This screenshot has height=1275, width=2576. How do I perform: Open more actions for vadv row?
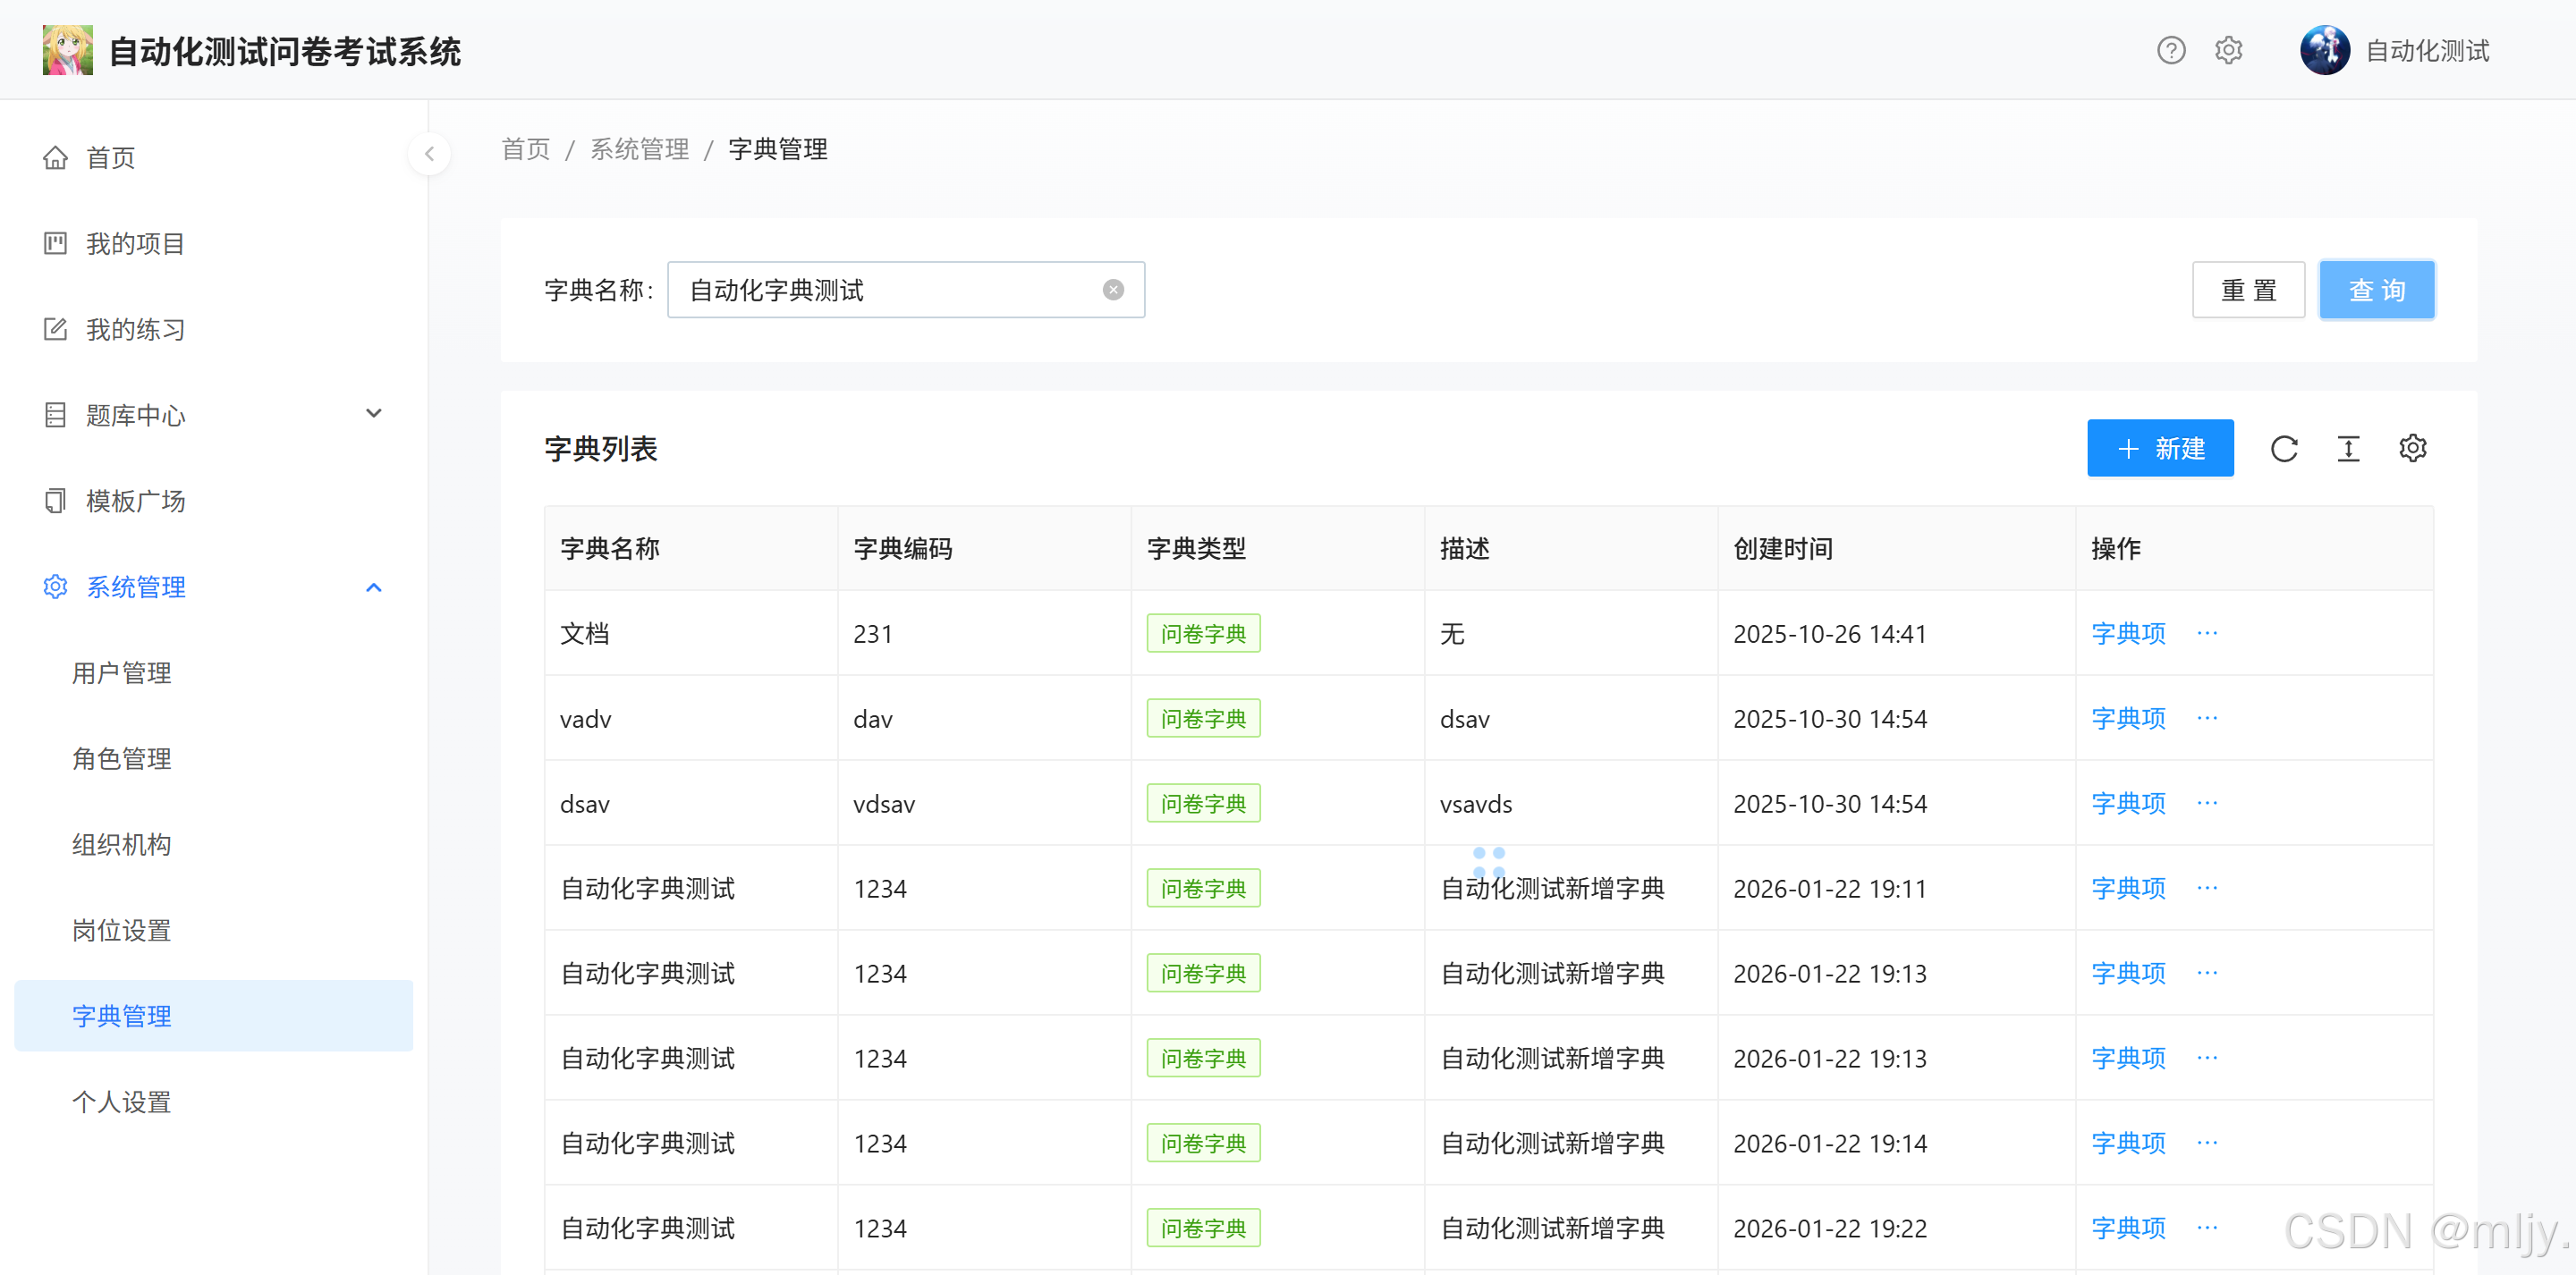2207,718
